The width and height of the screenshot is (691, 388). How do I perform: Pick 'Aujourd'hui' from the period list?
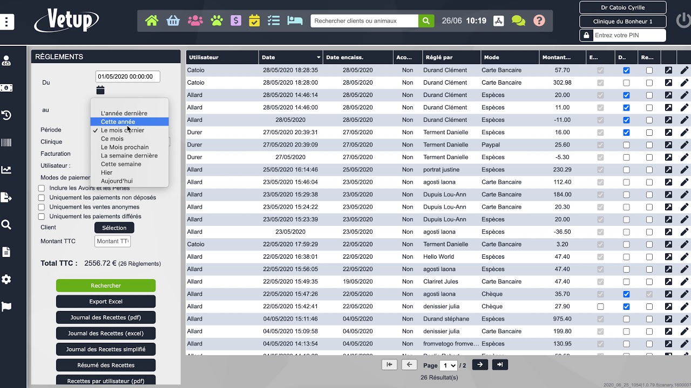point(117,181)
